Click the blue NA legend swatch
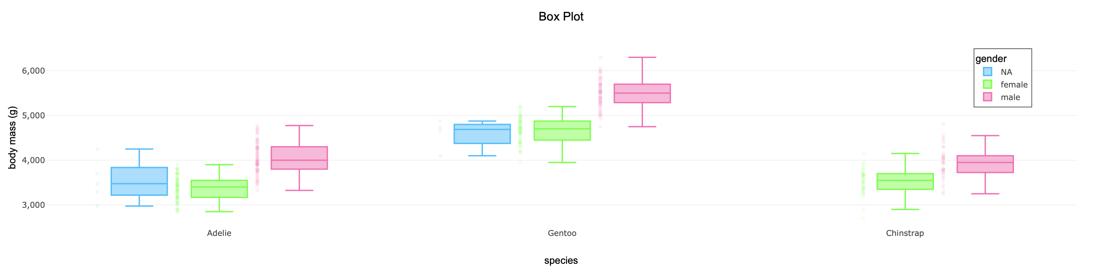 [x=987, y=72]
